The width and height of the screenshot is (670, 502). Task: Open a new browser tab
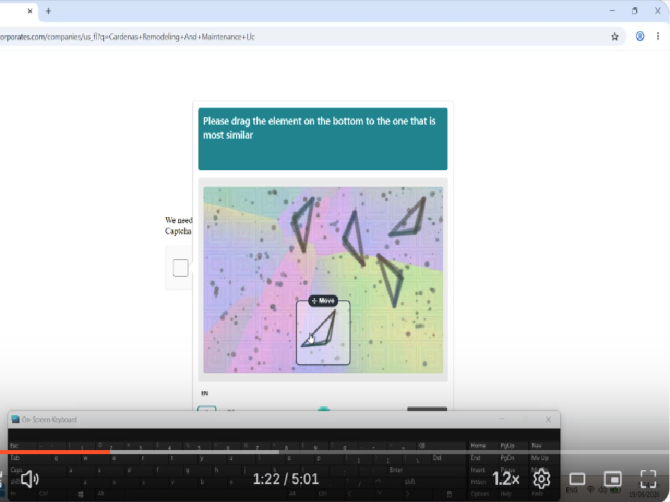[x=48, y=11]
